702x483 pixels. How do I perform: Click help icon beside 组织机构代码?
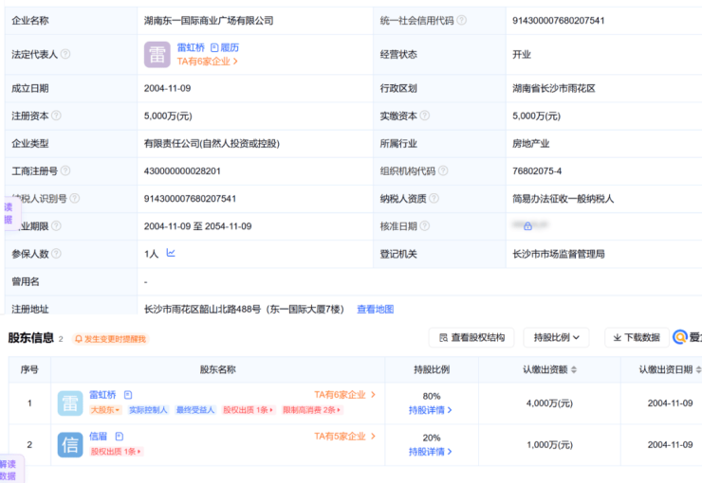point(443,170)
